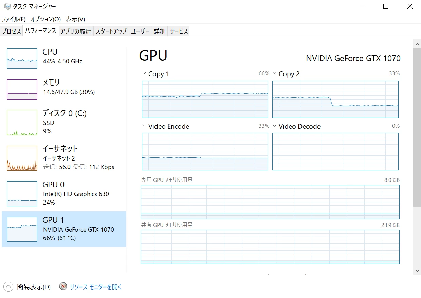Click the Video Encode usage graph
Viewport: 421px width, 298px height.
click(205, 152)
